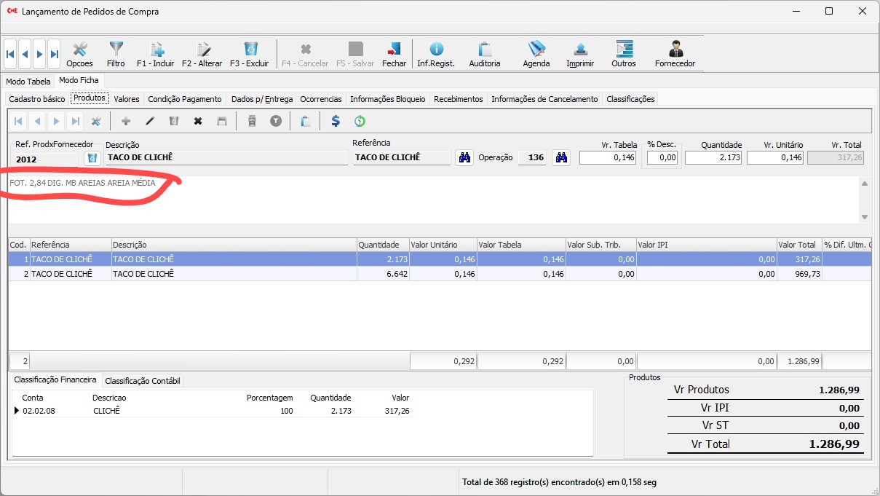Click the F3 - Excluir trash icon
The height and width of the screenshot is (496, 880).
point(250,54)
